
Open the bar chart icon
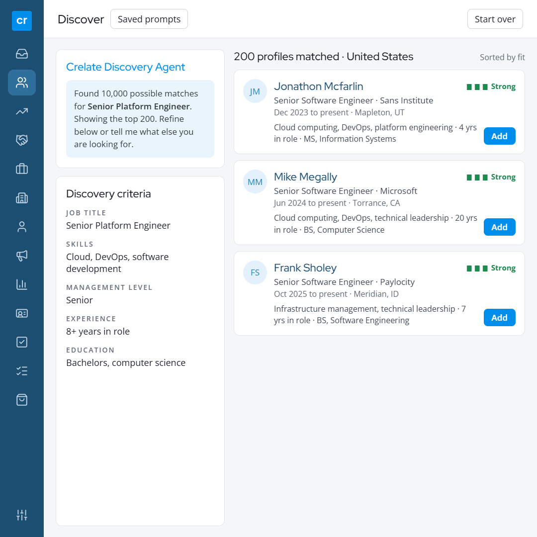point(22,284)
